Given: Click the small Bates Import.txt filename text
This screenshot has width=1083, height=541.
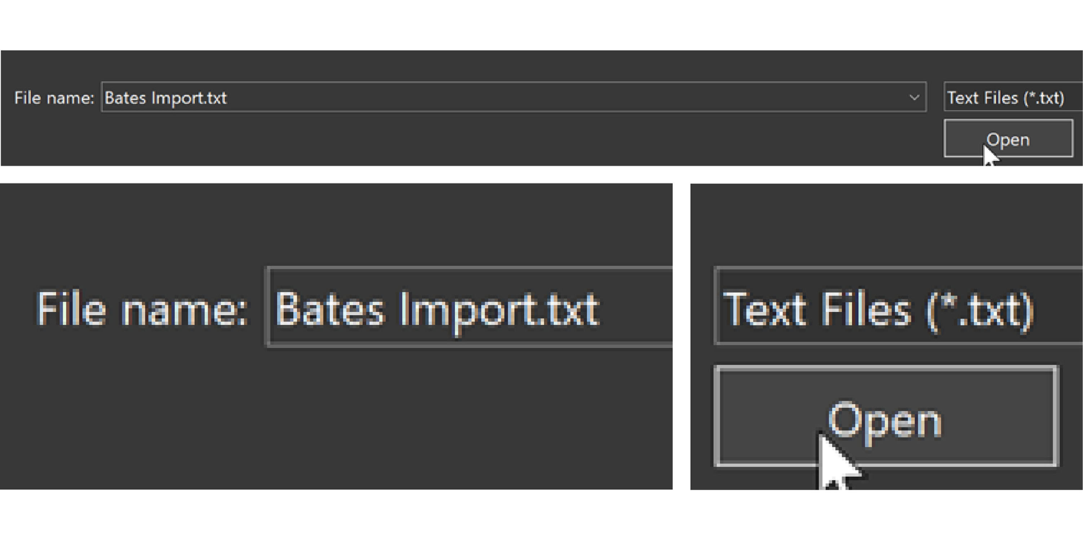Looking at the screenshot, I should pos(166,98).
